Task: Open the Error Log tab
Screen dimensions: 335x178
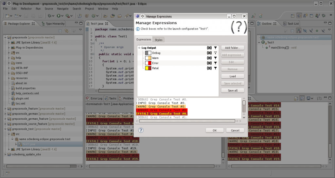Action: pyautogui.click(x=94, y=98)
